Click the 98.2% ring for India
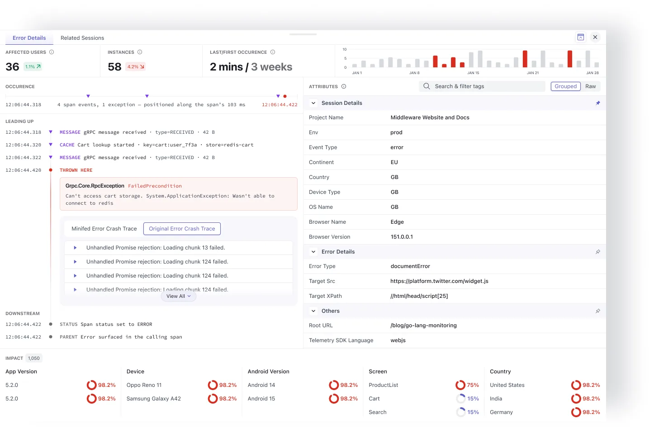 tap(576, 399)
